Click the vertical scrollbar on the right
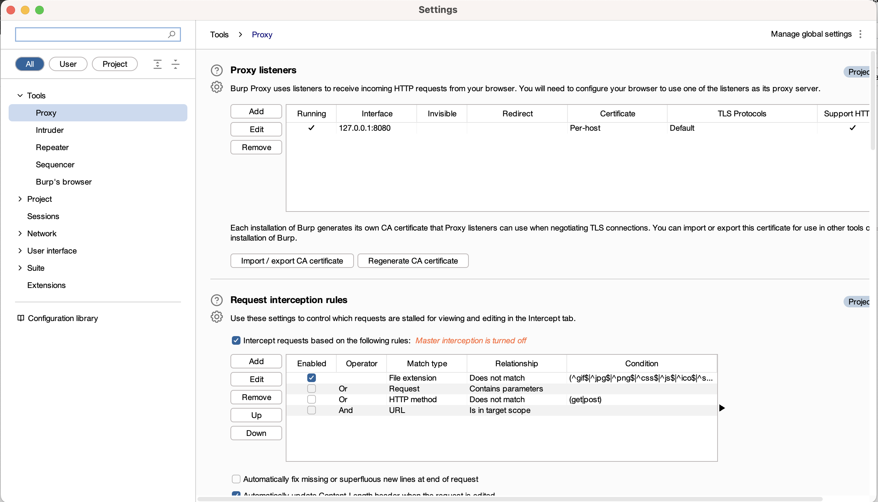Screen dimensions: 878x502 (x=873, y=101)
